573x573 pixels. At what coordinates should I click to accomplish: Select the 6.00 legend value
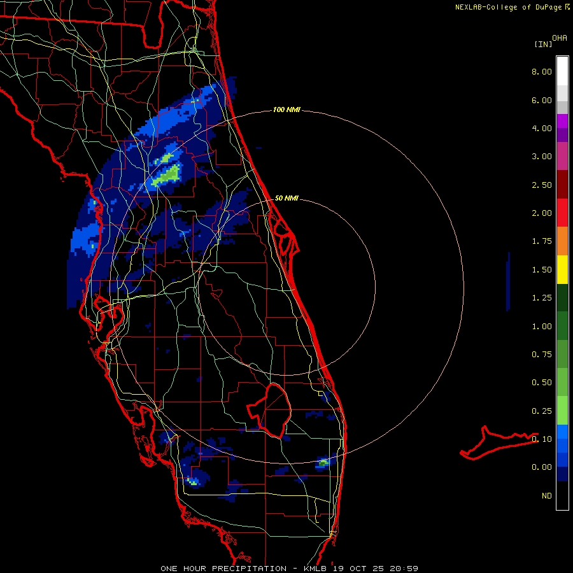542,100
